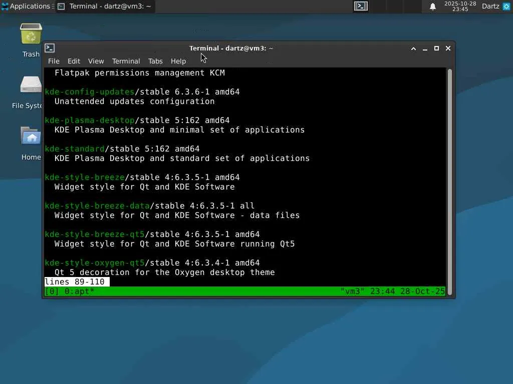Click the terminal vertical scrollbar
513x384 pixels.
coord(450,182)
